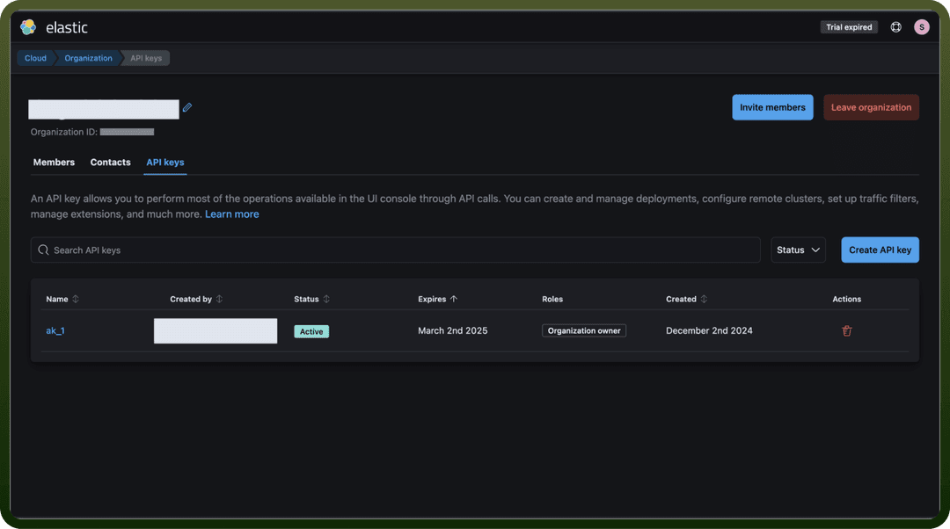This screenshot has height=529, width=950.
Task: Open the ak_1 API key link
Action: point(55,330)
